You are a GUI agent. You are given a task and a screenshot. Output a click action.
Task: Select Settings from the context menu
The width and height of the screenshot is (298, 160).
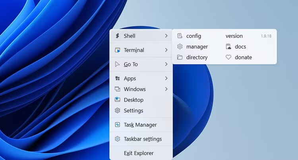pos(134,111)
